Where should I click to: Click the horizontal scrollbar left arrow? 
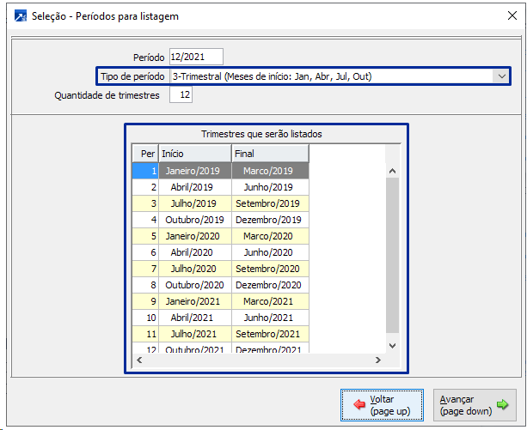[138, 360]
